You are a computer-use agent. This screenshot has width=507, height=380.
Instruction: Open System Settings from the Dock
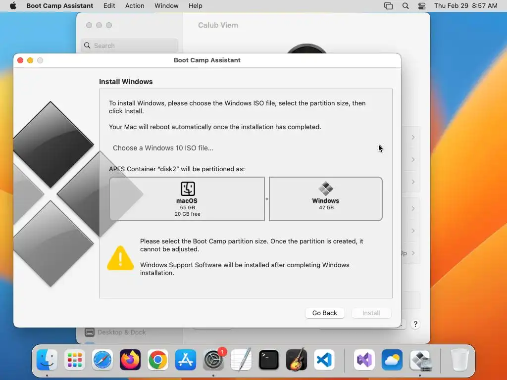tap(213, 360)
